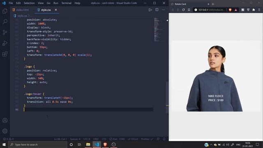This screenshot has height=148, width=263.
Task: Open Task View on taskbar
Action: coord(79,144)
